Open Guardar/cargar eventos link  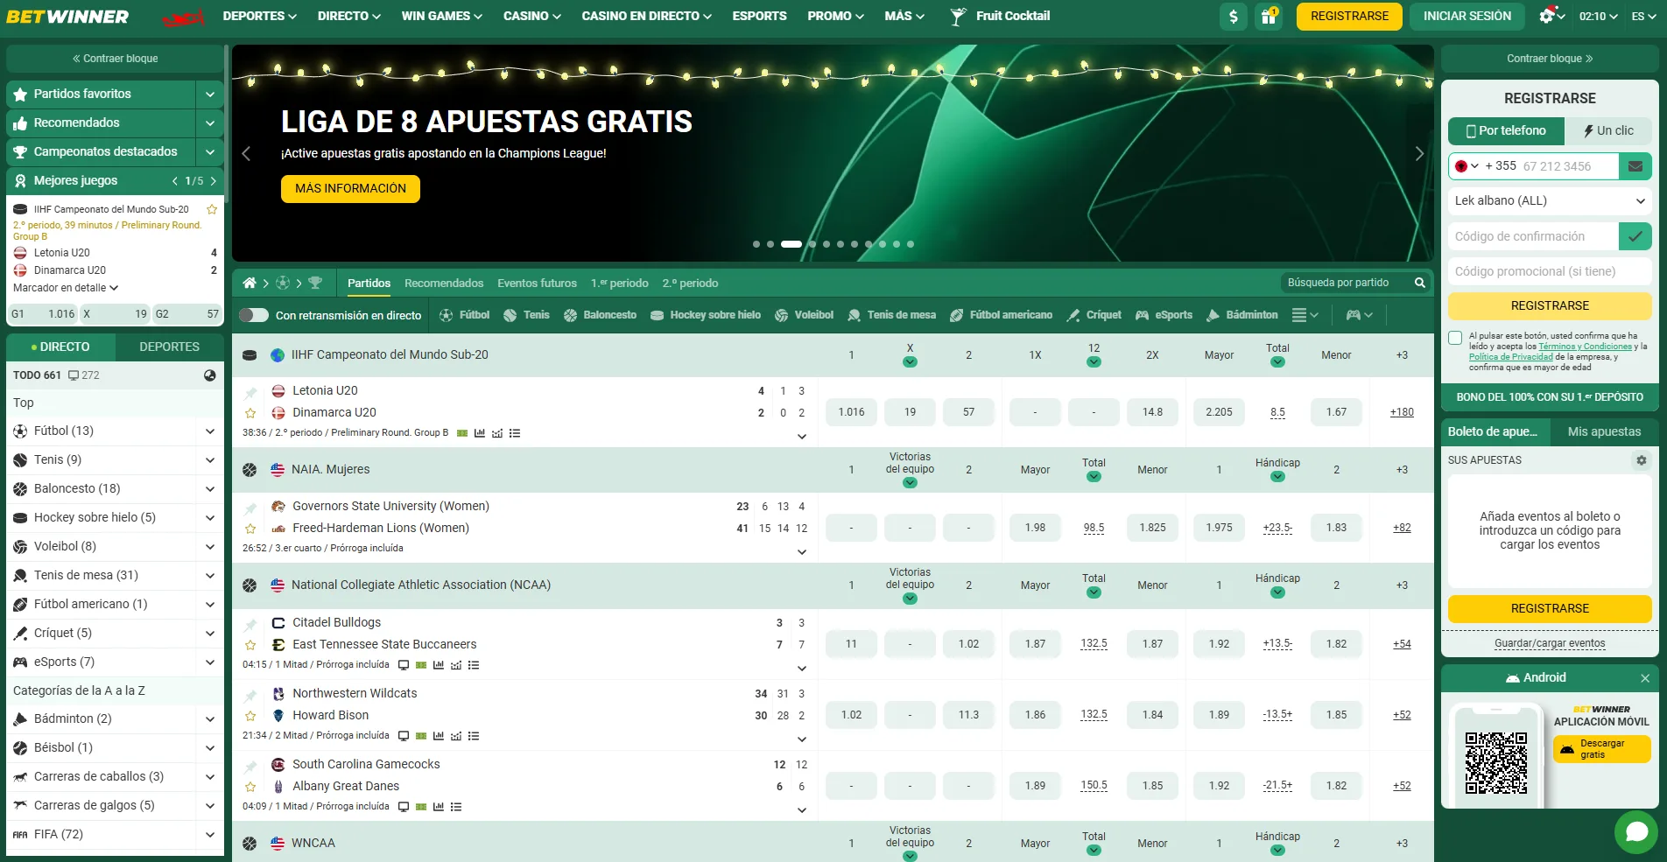1550,643
